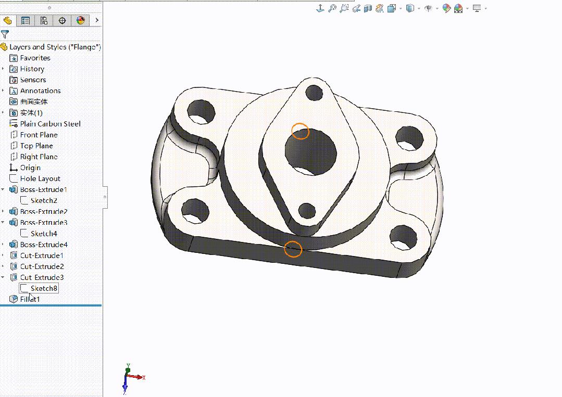Switch to the FeatureManager design tree tab
This screenshot has height=397, width=562.
(7, 20)
